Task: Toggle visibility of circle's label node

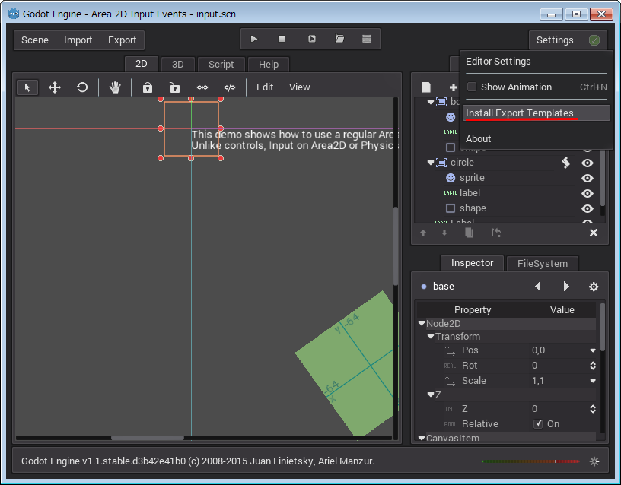Action: click(x=588, y=193)
